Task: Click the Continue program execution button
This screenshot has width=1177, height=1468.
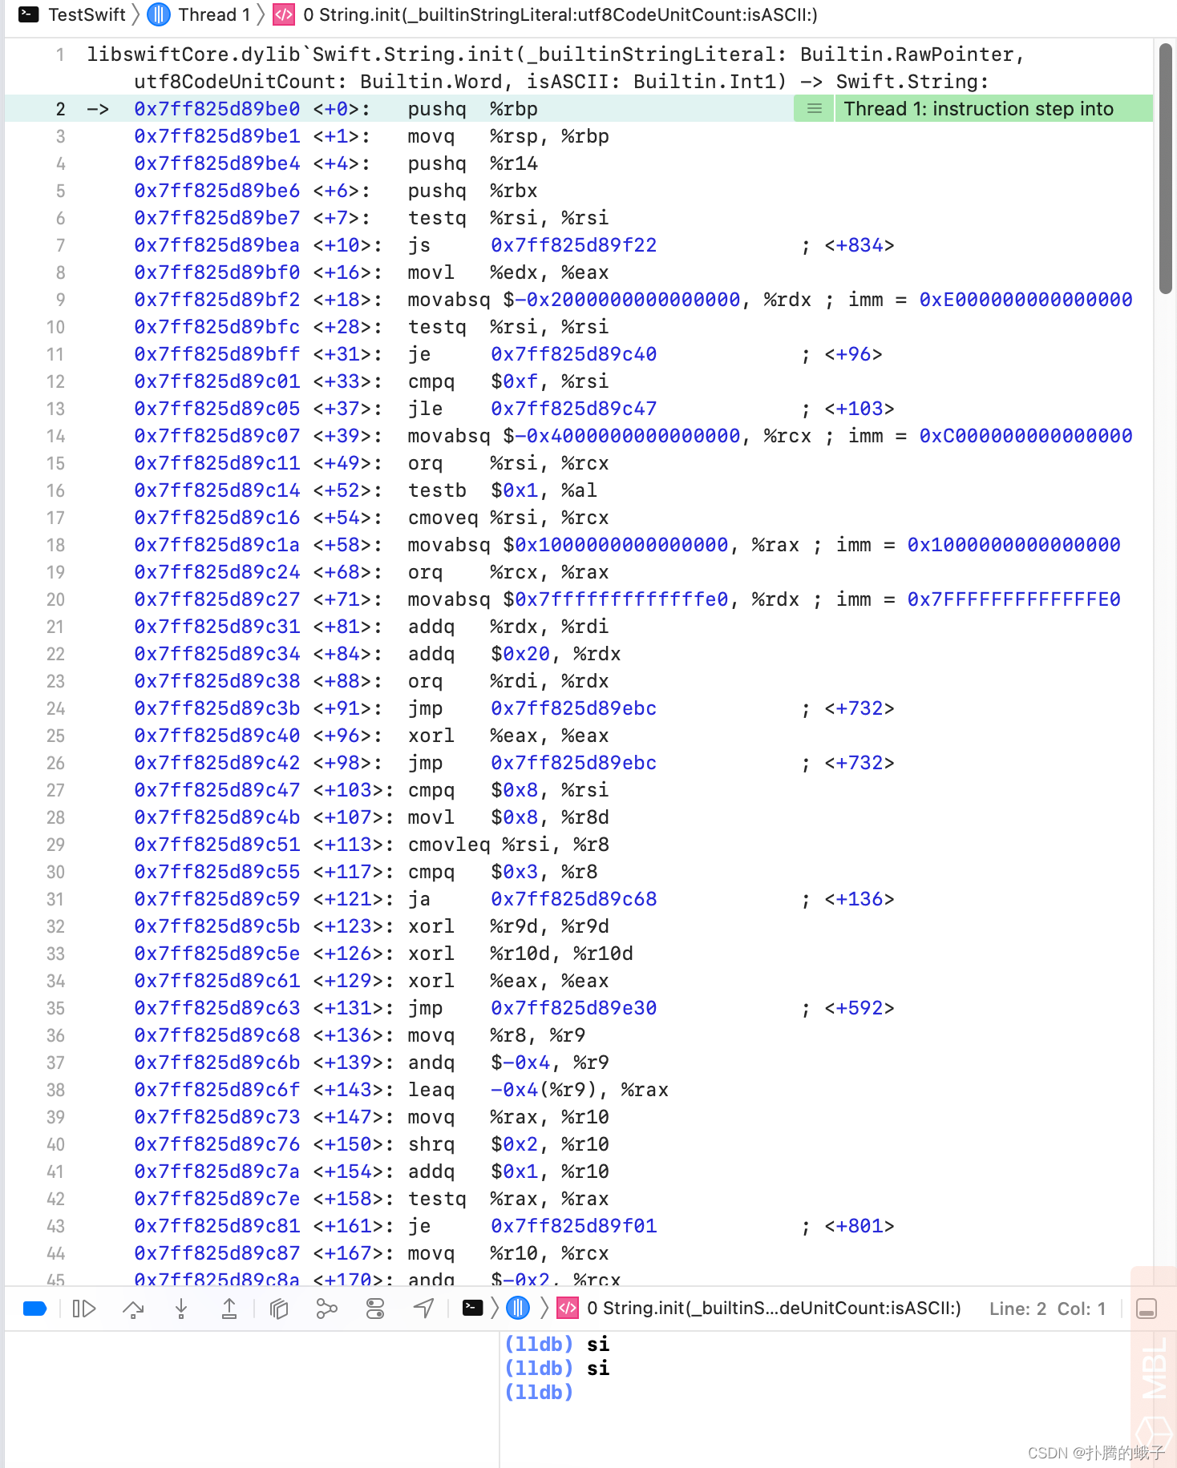Action: [x=84, y=1309]
